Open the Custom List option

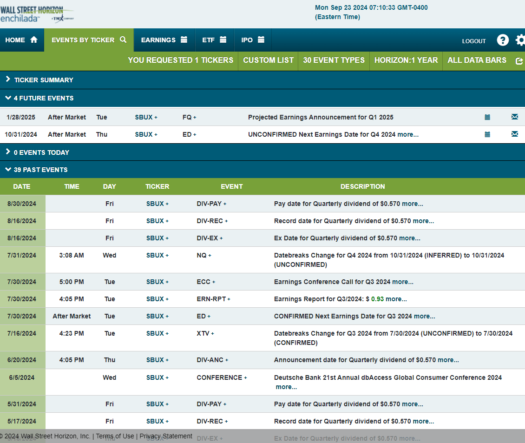click(x=268, y=60)
